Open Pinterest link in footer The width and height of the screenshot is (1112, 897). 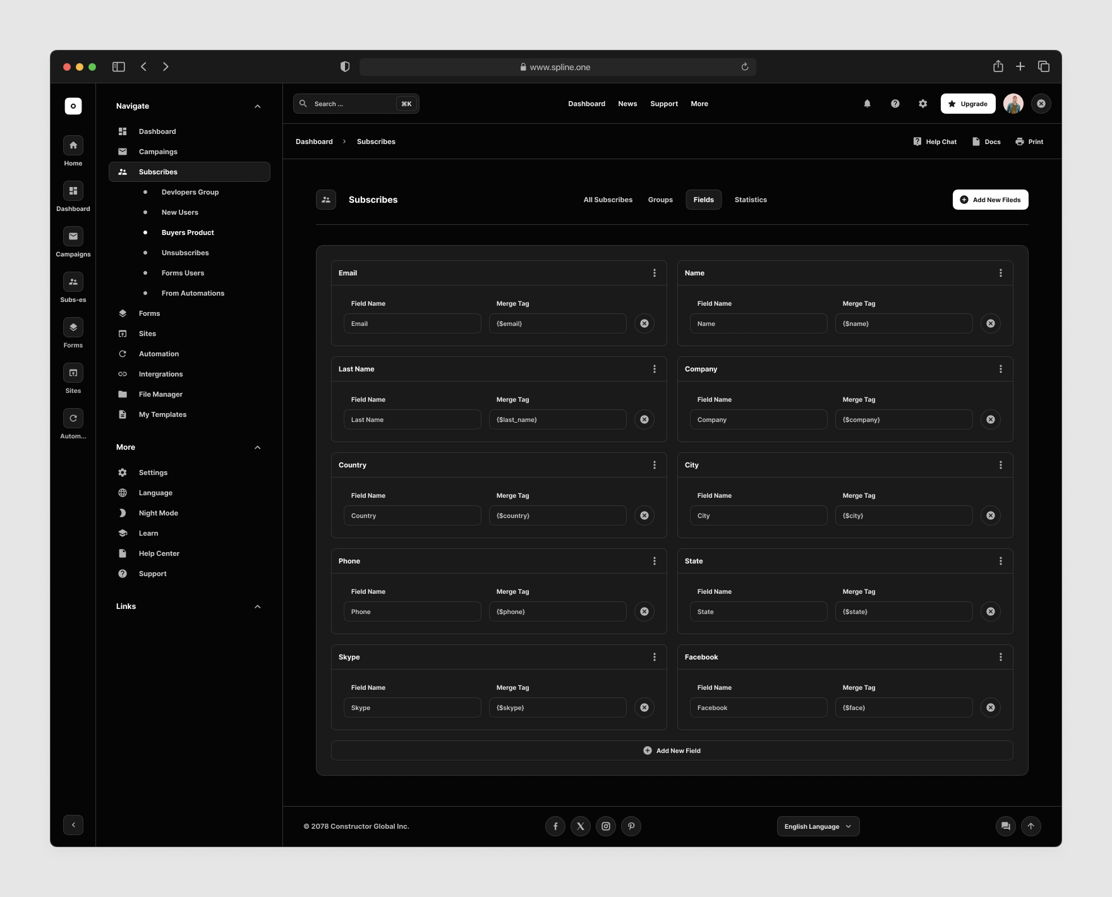pos(631,826)
